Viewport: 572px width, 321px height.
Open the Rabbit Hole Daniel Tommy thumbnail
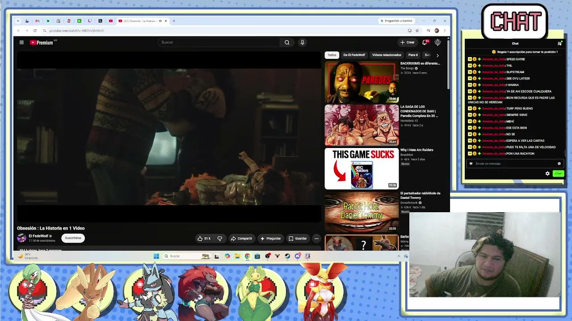(362, 212)
